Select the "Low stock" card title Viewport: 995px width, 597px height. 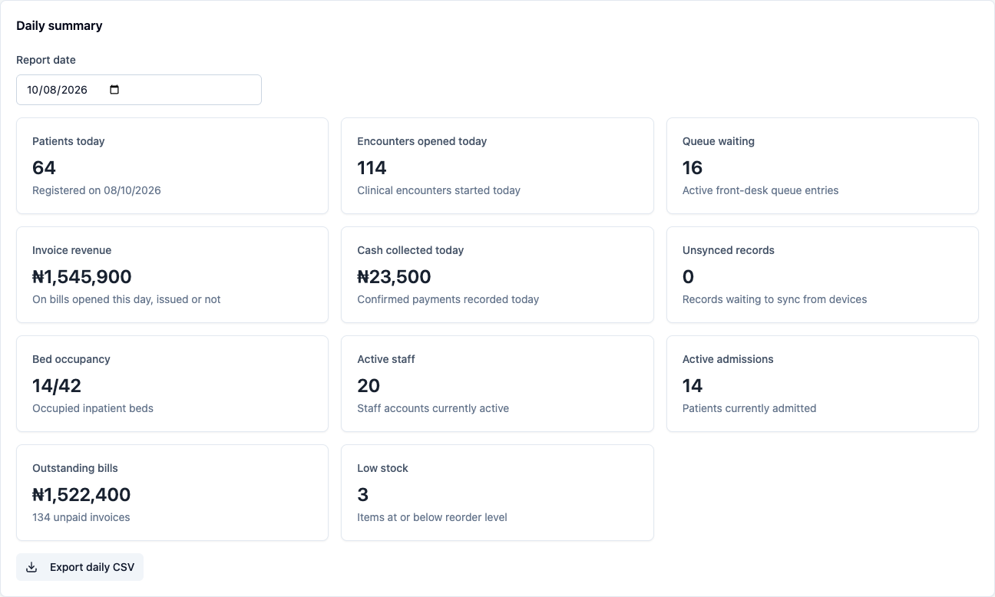click(x=382, y=468)
